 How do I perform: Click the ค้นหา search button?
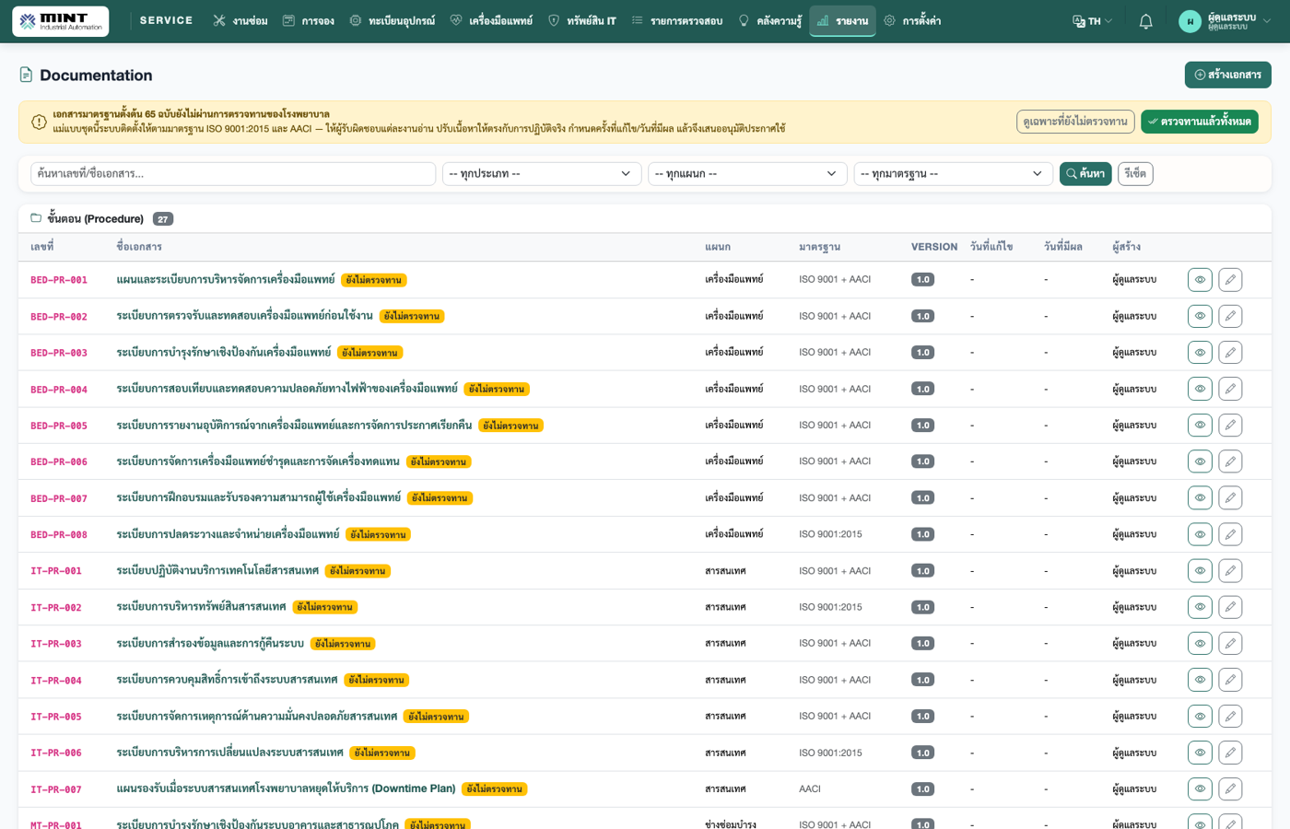pyautogui.click(x=1085, y=174)
